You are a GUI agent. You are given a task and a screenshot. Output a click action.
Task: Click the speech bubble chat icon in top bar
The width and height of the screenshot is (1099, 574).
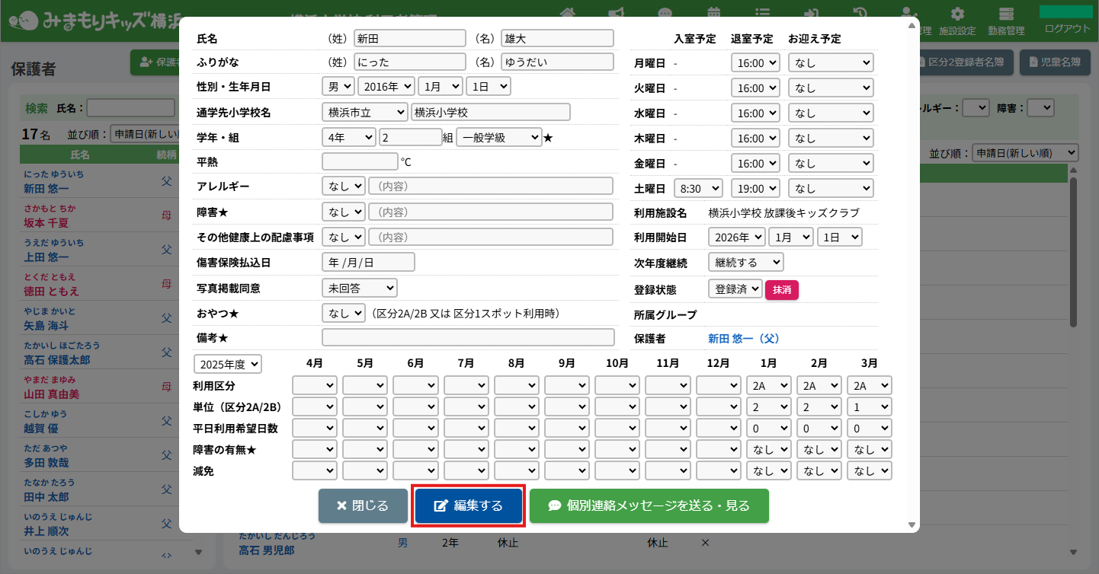pyautogui.click(x=665, y=13)
